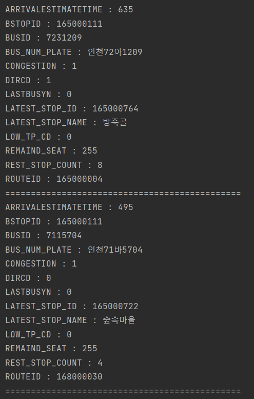The height and width of the screenshot is (399, 254).
Task: Click the stop name 방죽골
Action: [x=114, y=122]
